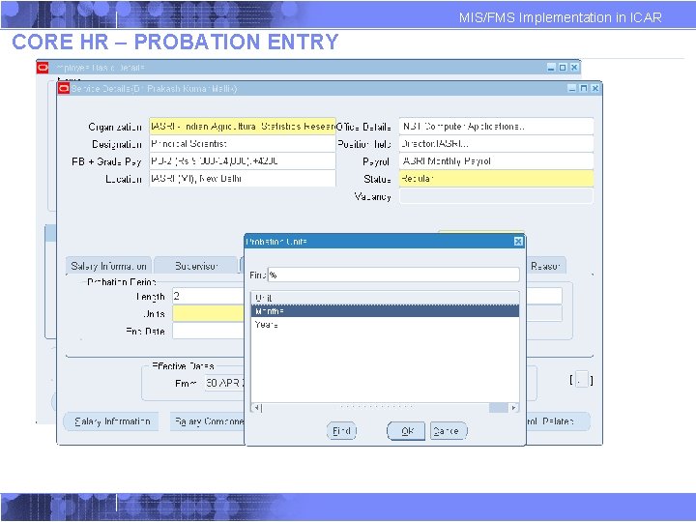
Task: Click the Salary Information button at bottom
Action: click(x=111, y=421)
